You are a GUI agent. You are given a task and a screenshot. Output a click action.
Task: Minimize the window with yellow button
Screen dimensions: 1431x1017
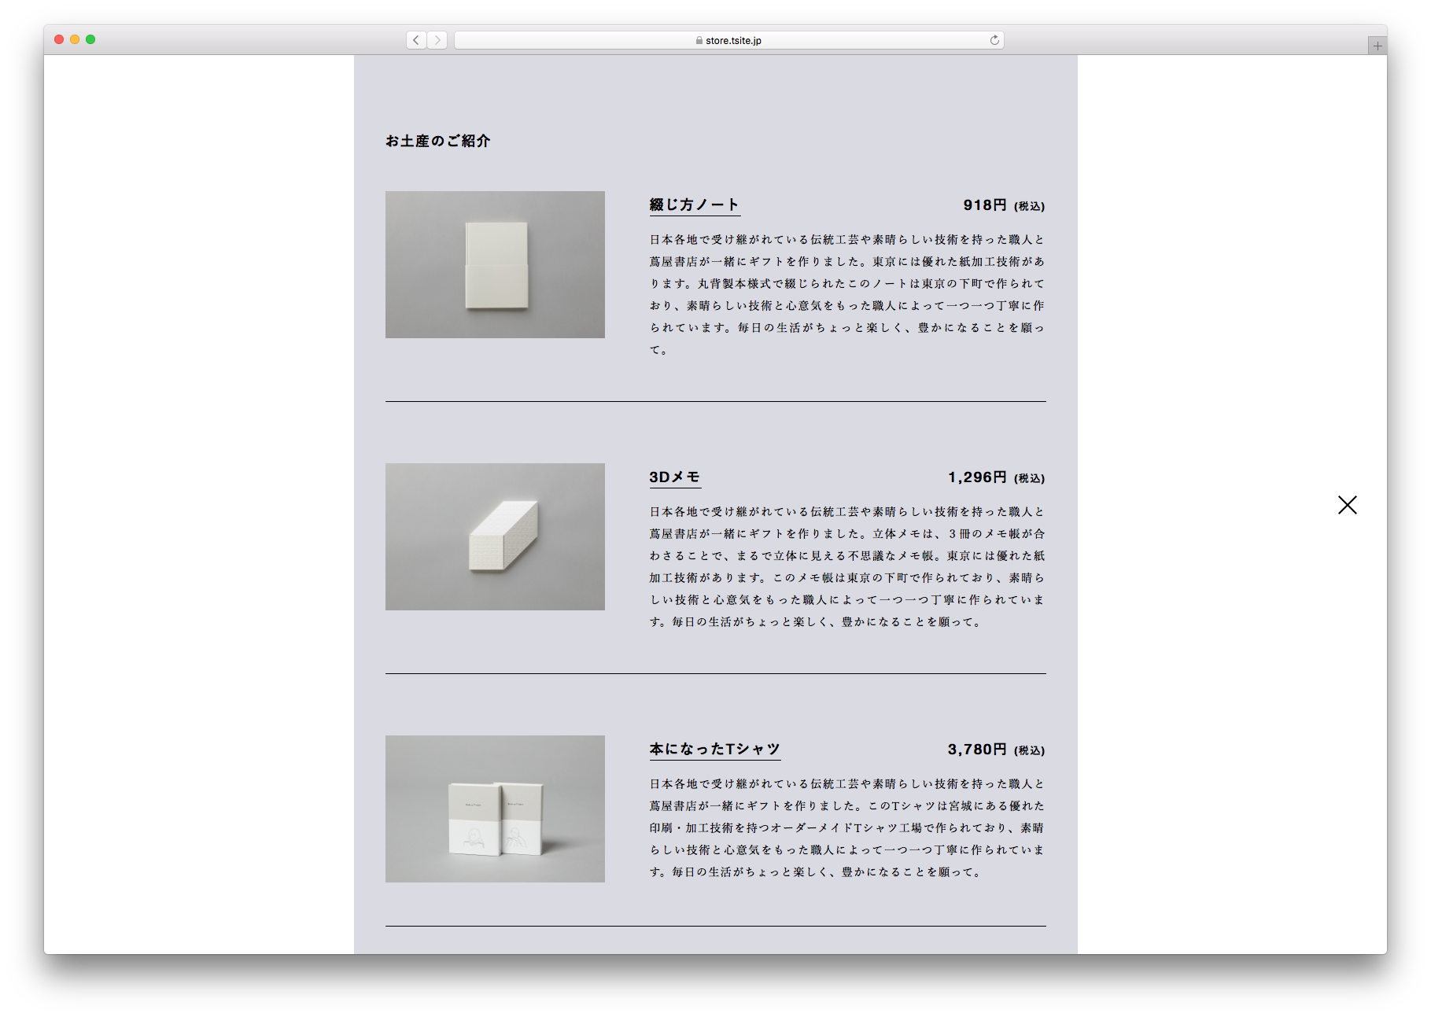point(75,39)
